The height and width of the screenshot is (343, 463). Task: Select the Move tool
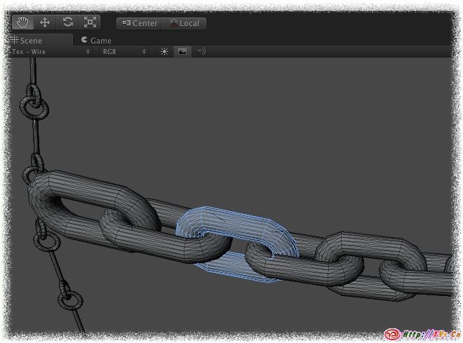coord(45,22)
